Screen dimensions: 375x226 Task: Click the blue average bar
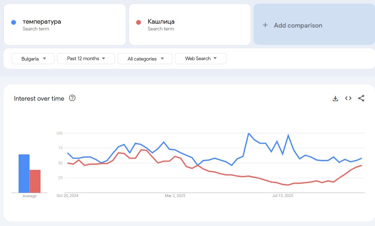pos(24,173)
